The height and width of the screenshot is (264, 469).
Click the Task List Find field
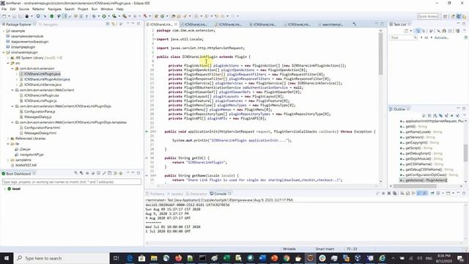tap(403, 37)
